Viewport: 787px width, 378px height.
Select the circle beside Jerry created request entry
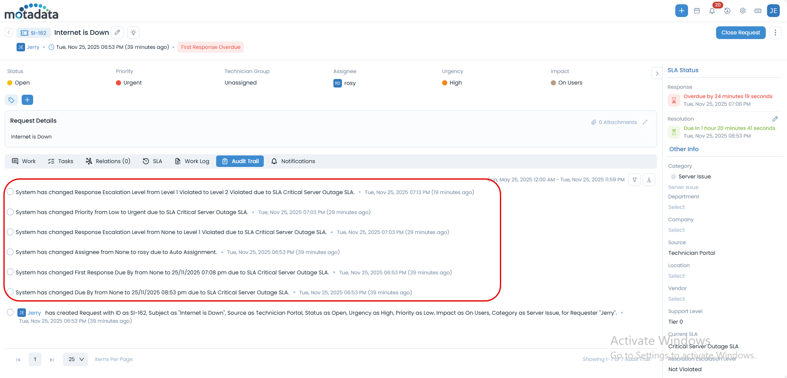pos(10,312)
